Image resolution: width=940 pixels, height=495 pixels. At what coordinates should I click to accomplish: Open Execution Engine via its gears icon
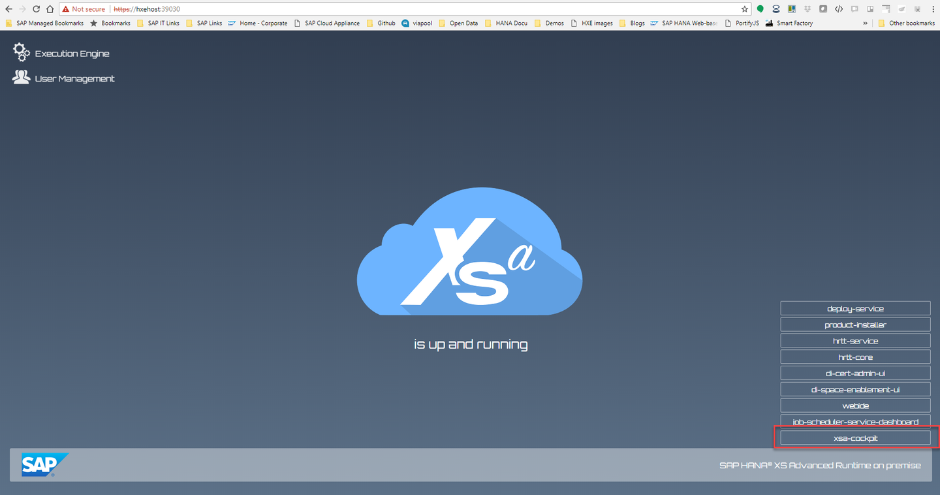point(22,52)
